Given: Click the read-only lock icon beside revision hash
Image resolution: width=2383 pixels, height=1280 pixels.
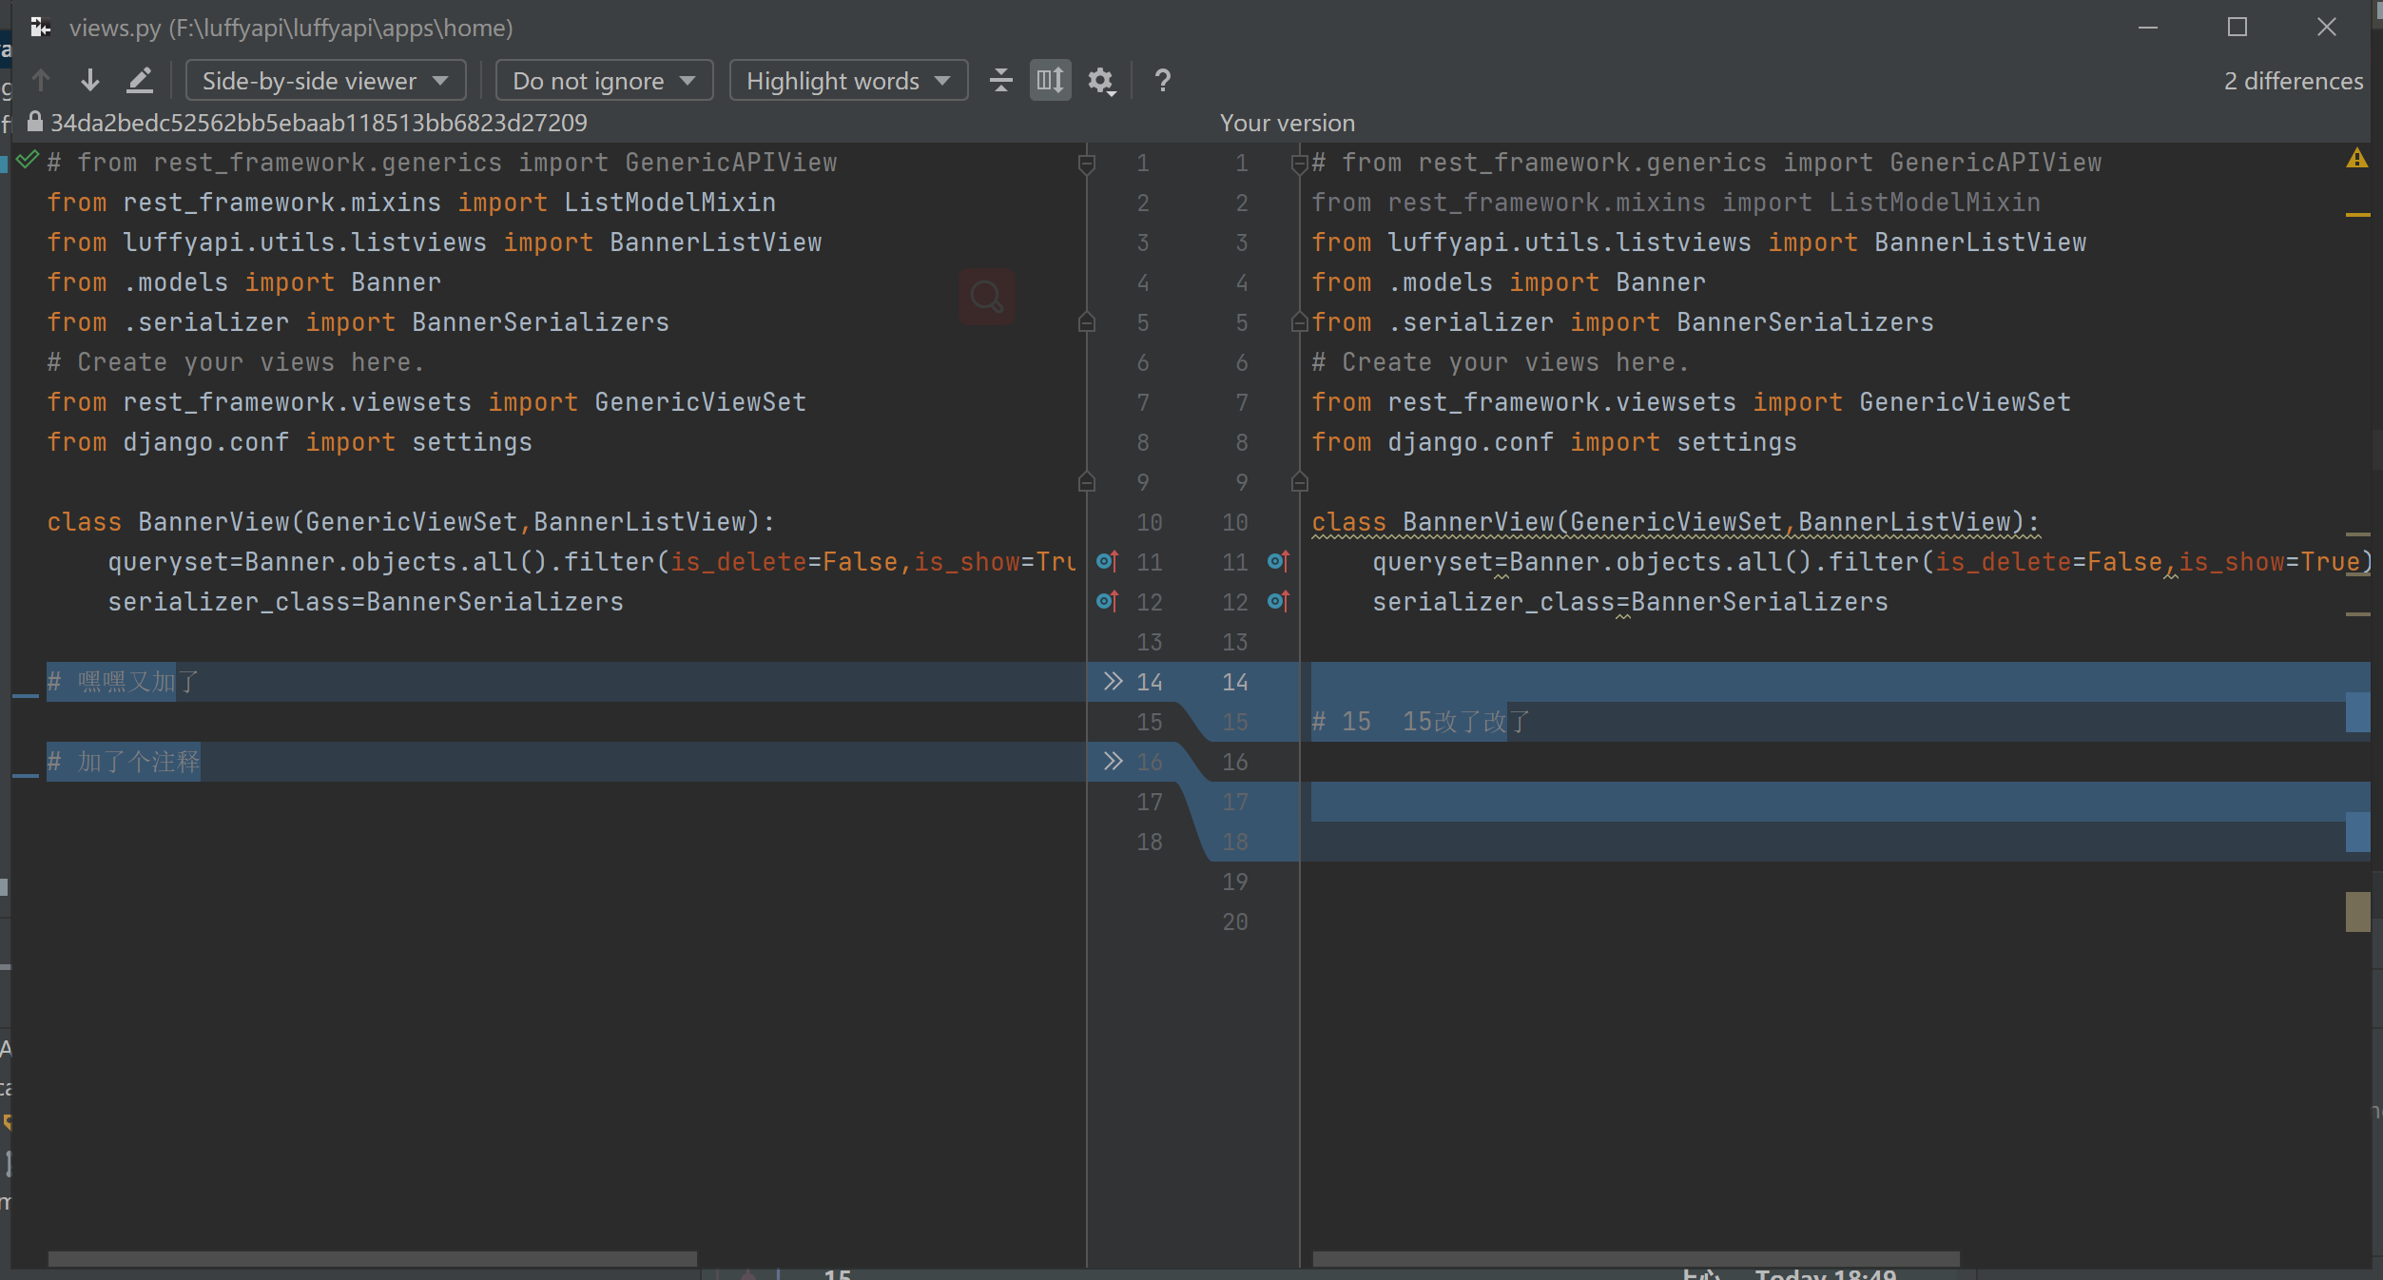Looking at the screenshot, I should (x=35, y=122).
